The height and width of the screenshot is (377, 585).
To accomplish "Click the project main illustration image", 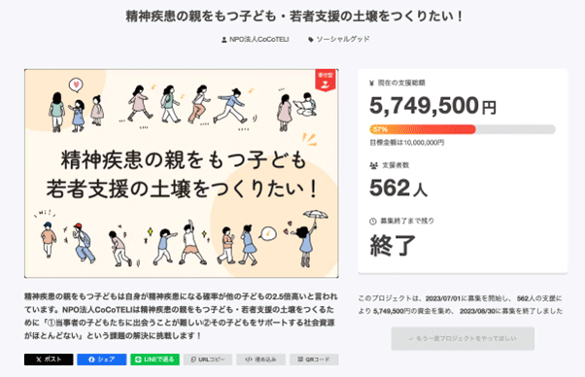I will pos(182,173).
